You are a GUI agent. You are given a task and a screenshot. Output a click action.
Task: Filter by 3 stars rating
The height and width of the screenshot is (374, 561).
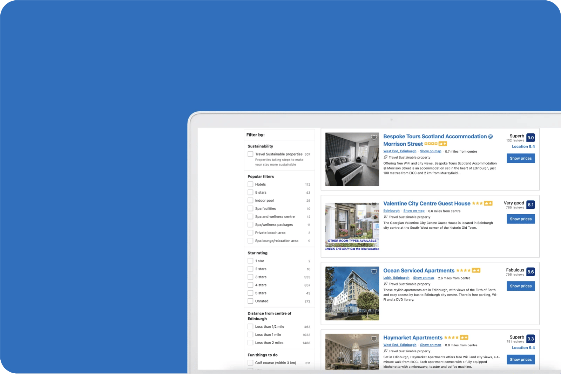250,277
